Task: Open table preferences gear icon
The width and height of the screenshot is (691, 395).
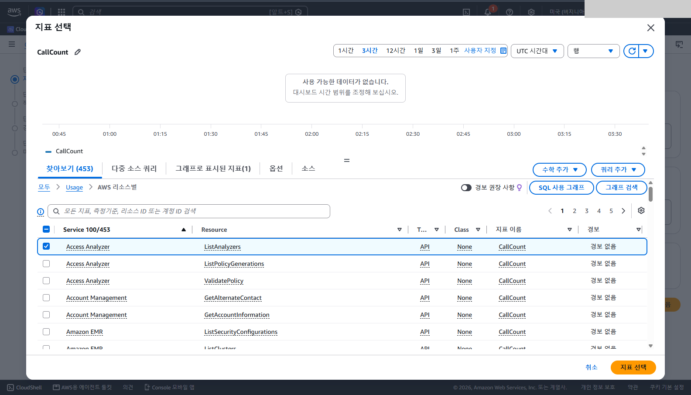Action: pyautogui.click(x=641, y=210)
